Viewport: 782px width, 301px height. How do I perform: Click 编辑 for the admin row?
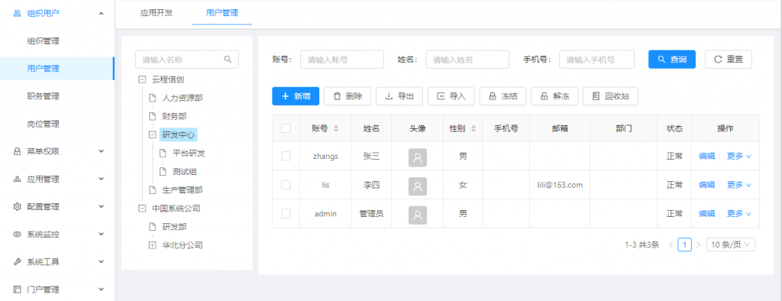[x=706, y=214]
